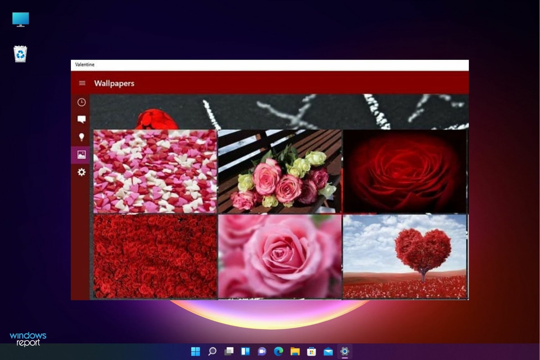Open the Widgets panel from taskbar
The height and width of the screenshot is (360, 540).
pos(246,351)
